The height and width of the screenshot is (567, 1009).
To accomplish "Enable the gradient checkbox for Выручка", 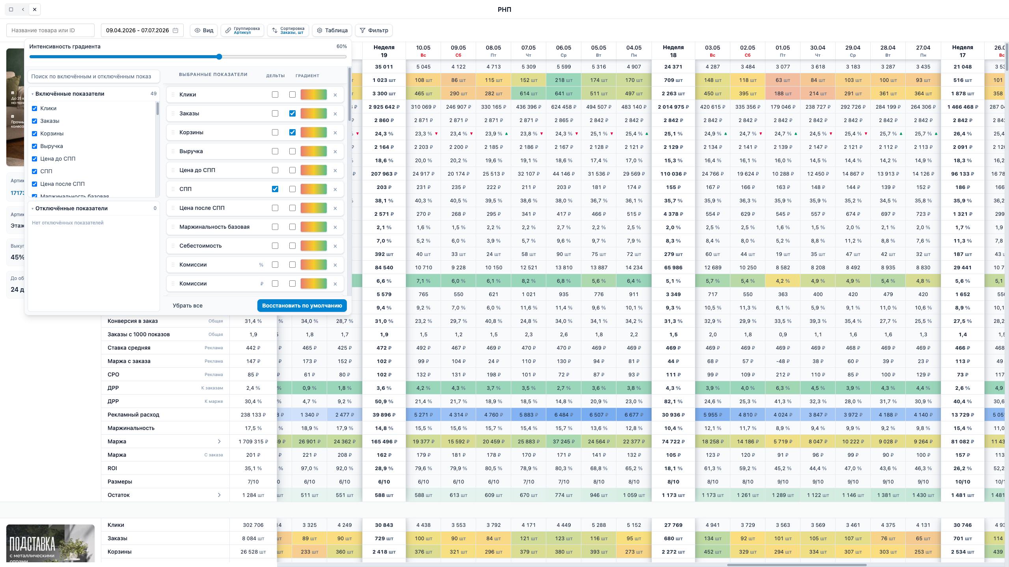I will pos(292,151).
